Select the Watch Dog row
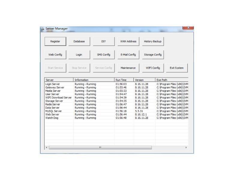 [x=116, y=118]
